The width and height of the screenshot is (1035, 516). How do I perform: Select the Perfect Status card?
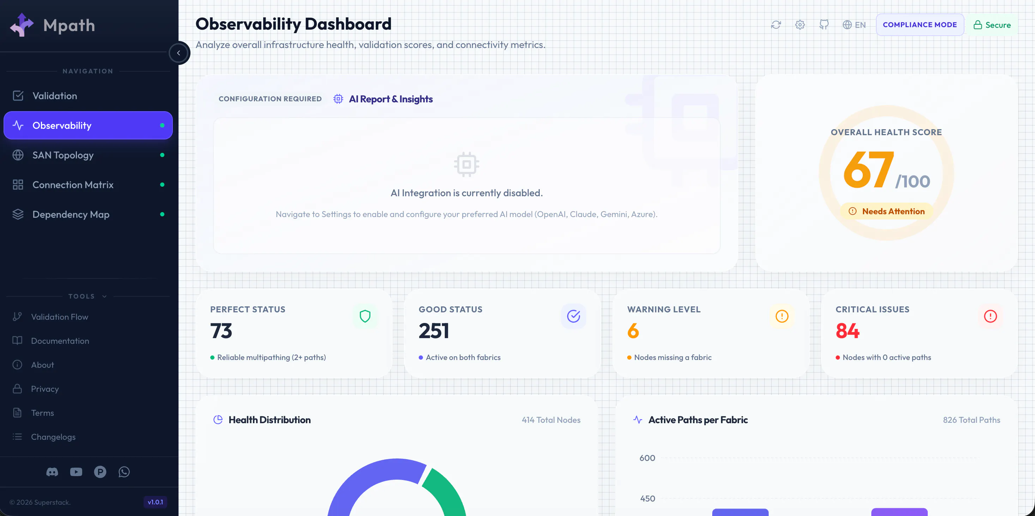click(294, 334)
